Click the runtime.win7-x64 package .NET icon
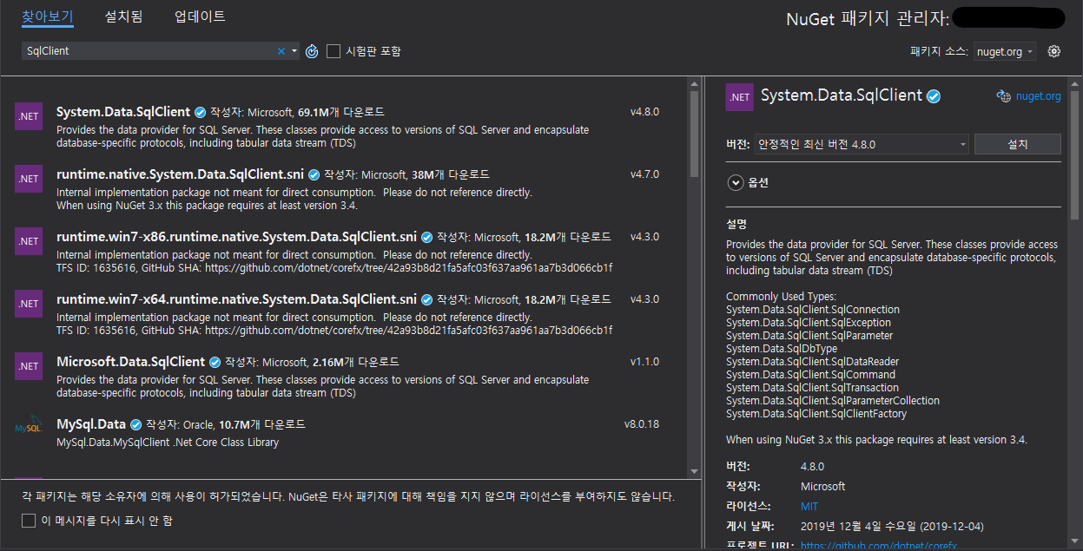Screen dimensions: 1083x551 point(29,304)
